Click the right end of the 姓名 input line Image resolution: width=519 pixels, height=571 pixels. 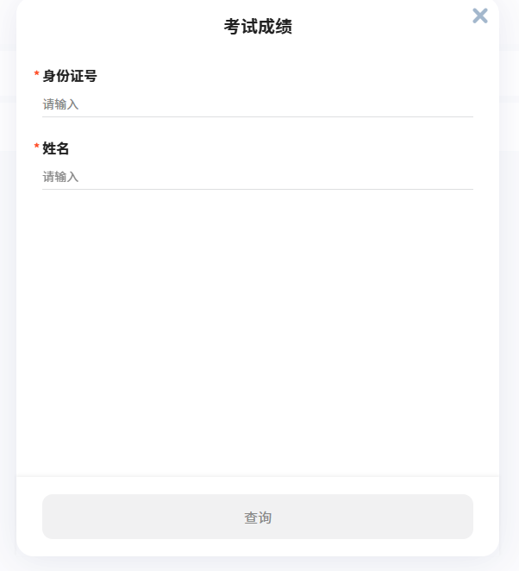(466, 177)
